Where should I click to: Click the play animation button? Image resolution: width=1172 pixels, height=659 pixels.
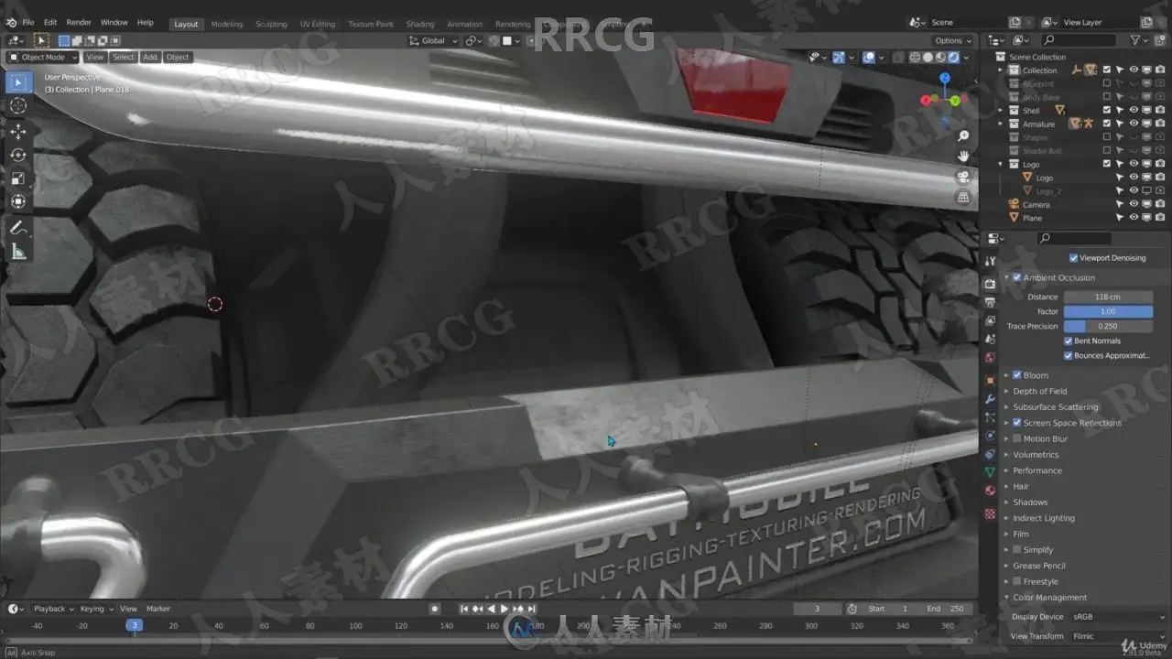pos(504,609)
